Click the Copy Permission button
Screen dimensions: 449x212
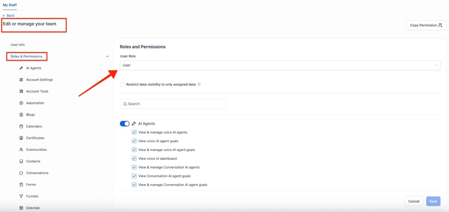(426, 25)
